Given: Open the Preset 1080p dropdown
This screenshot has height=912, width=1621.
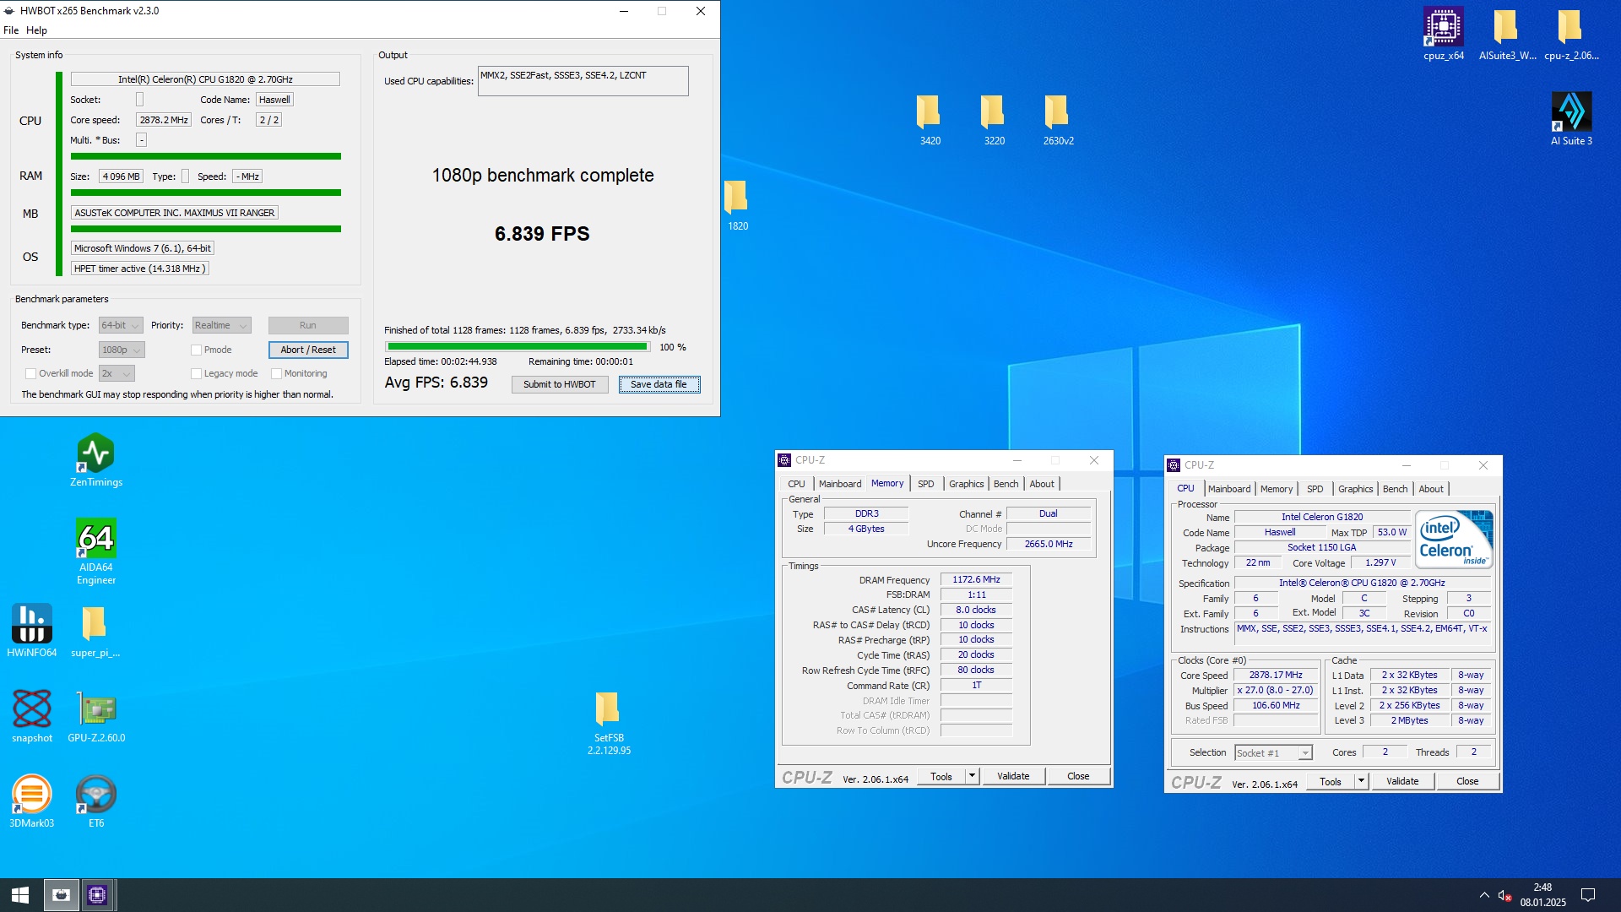Looking at the screenshot, I should coord(122,350).
